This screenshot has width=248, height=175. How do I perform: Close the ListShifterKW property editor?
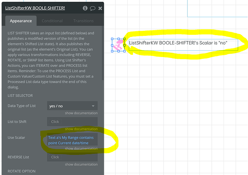click(100, 8)
